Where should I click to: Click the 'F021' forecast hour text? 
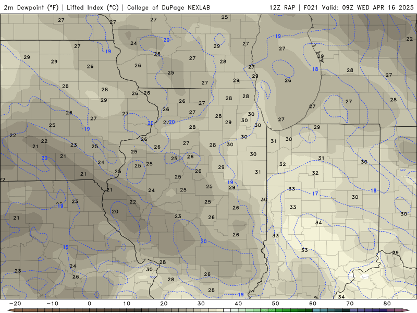coord(311,7)
